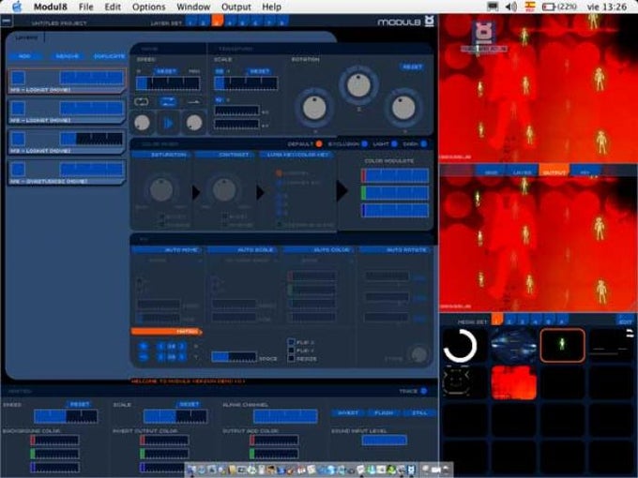
Task: Open the Auto Move mode dropdown
Action: pyautogui.click(x=169, y=261)
